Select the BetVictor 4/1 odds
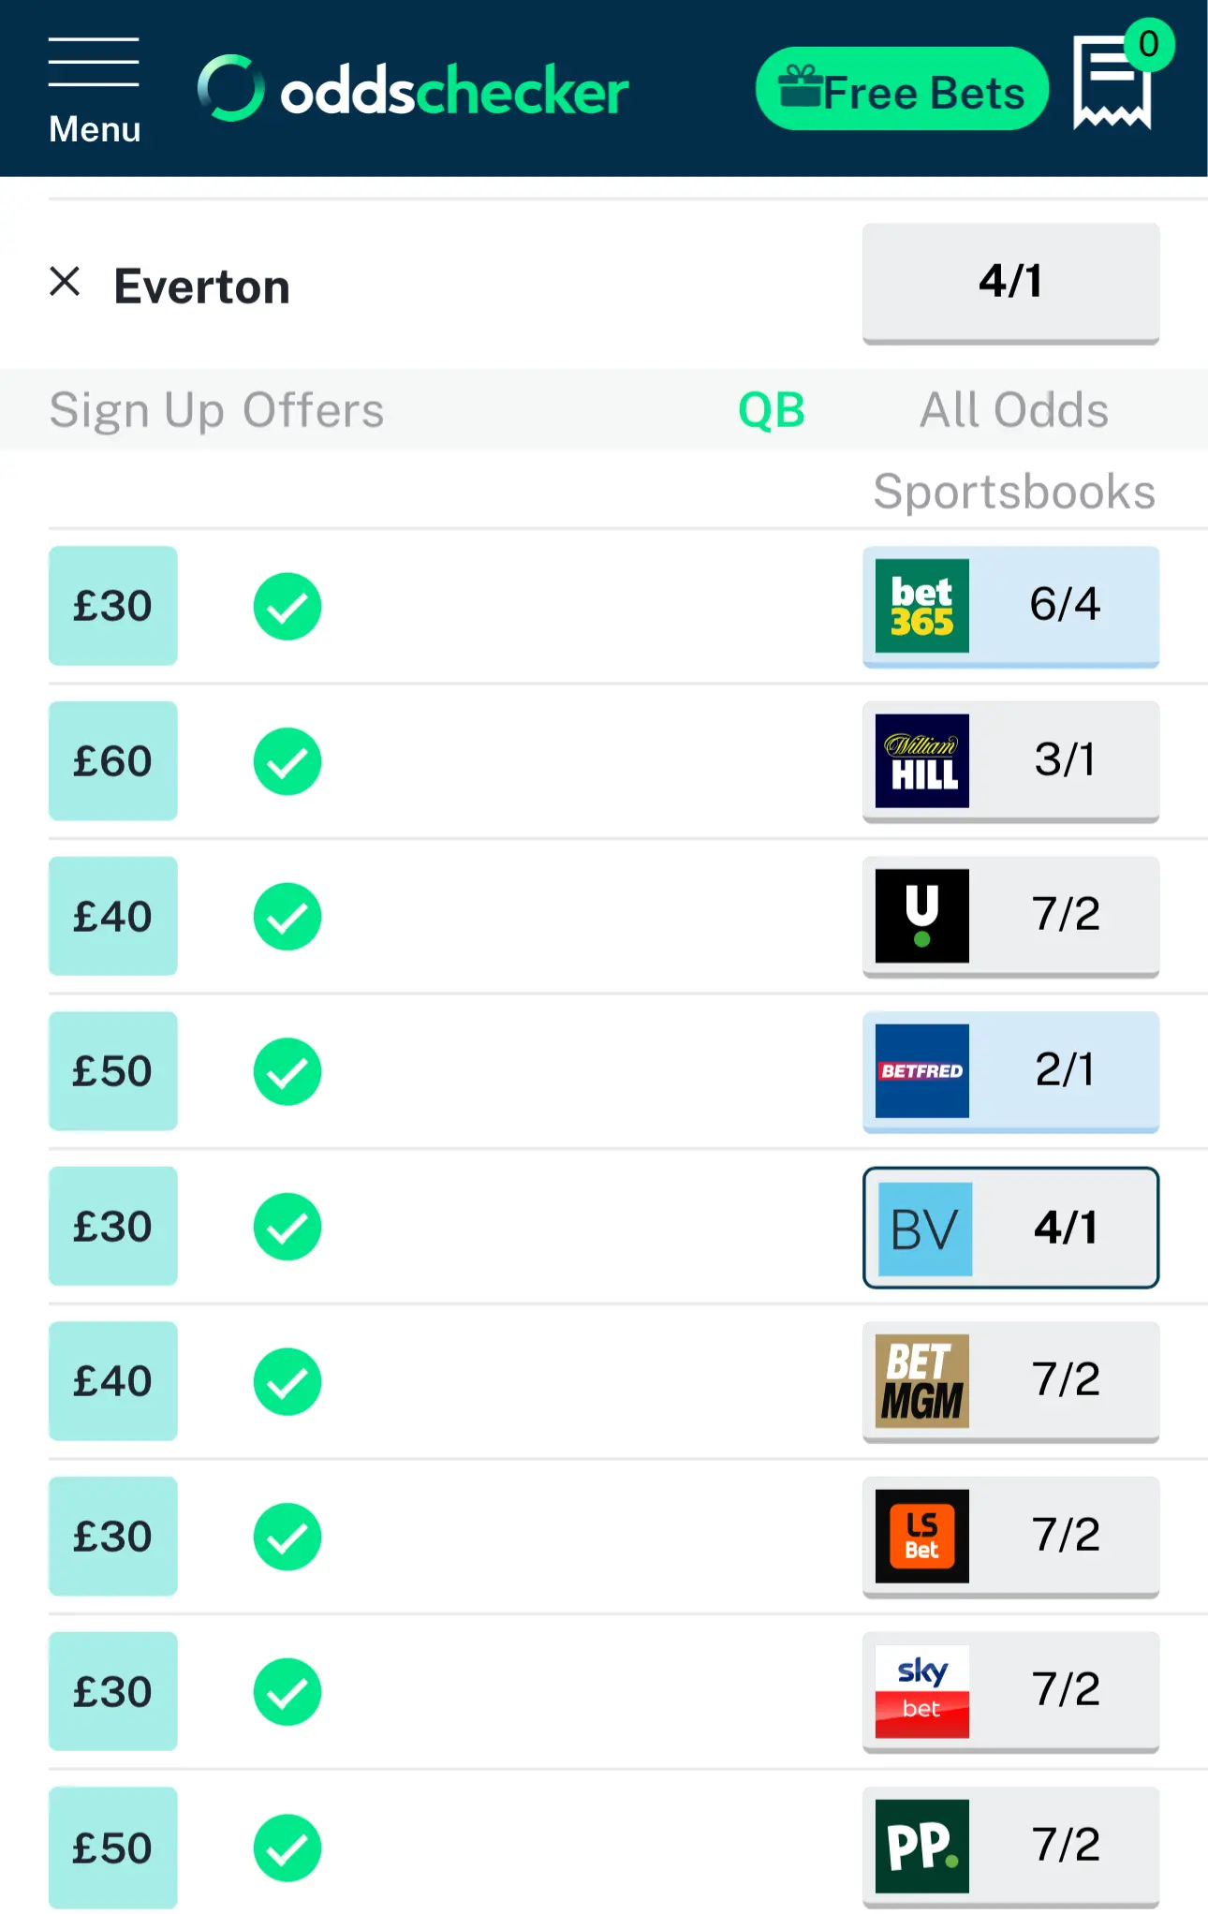1208x1914 pixels. tap(1010, 1227)
